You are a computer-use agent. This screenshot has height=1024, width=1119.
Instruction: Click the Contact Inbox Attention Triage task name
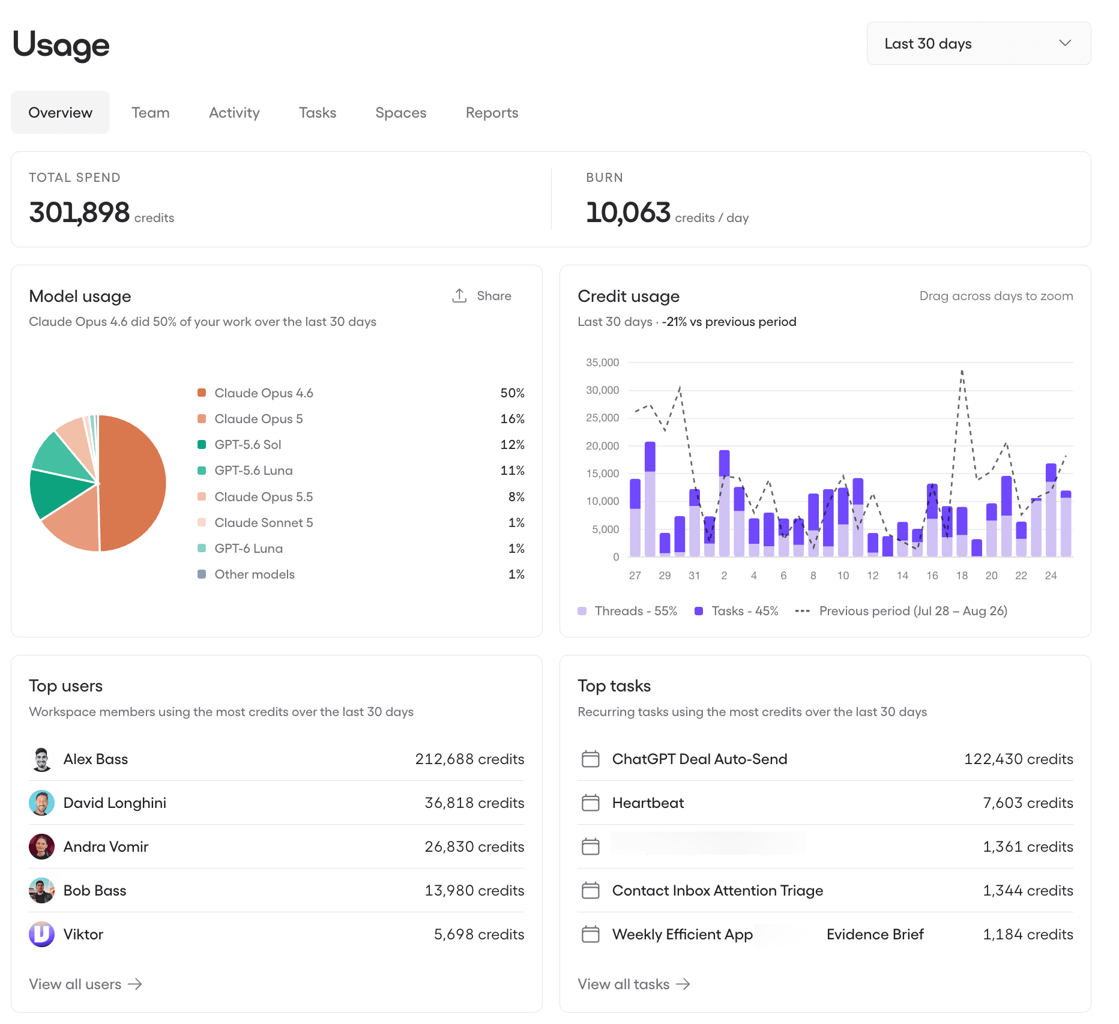click(717, 891)
